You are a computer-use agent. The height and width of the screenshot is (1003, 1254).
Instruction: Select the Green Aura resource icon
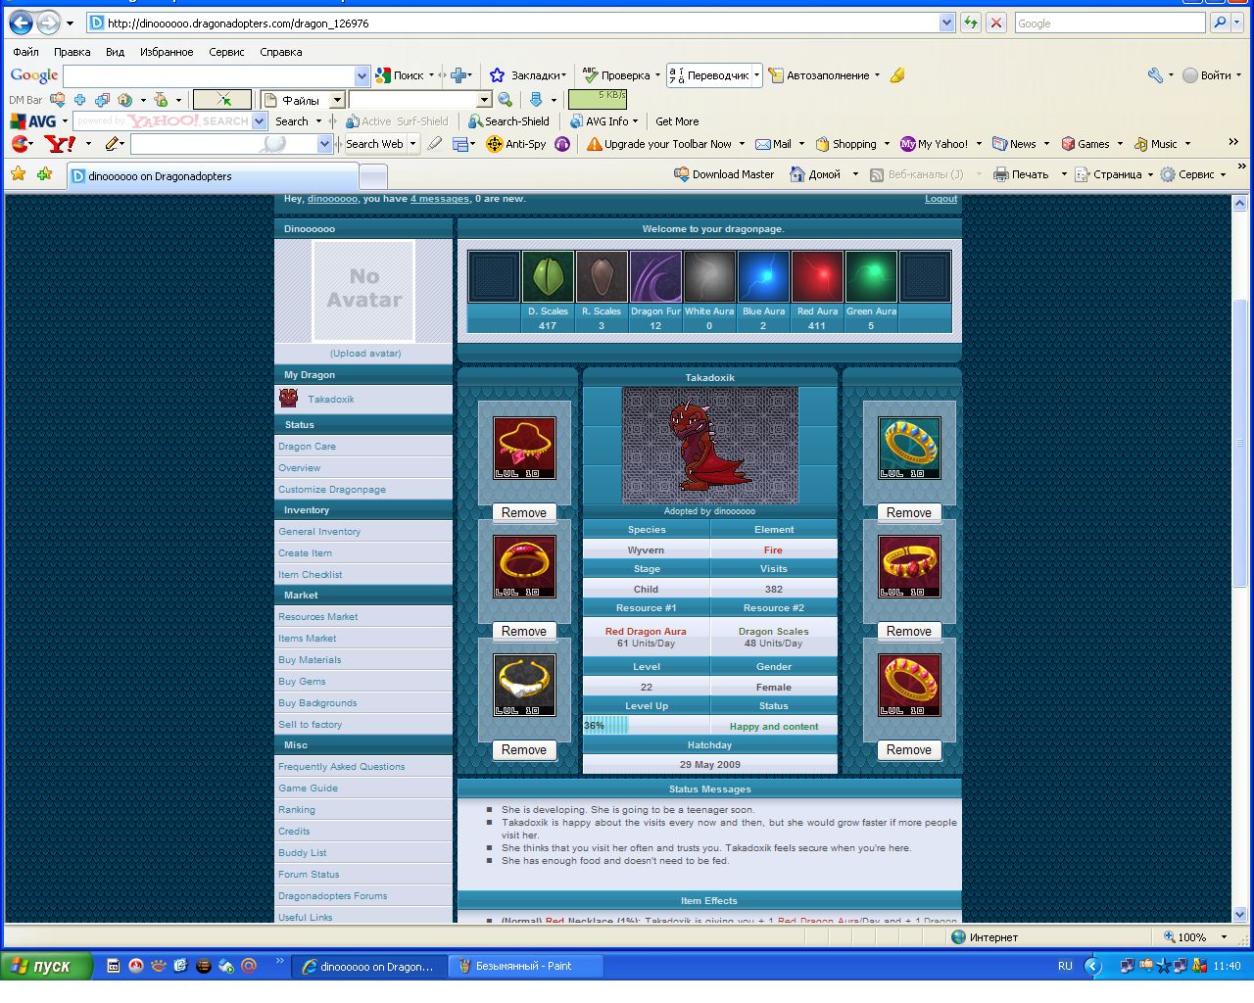[871, 277]
